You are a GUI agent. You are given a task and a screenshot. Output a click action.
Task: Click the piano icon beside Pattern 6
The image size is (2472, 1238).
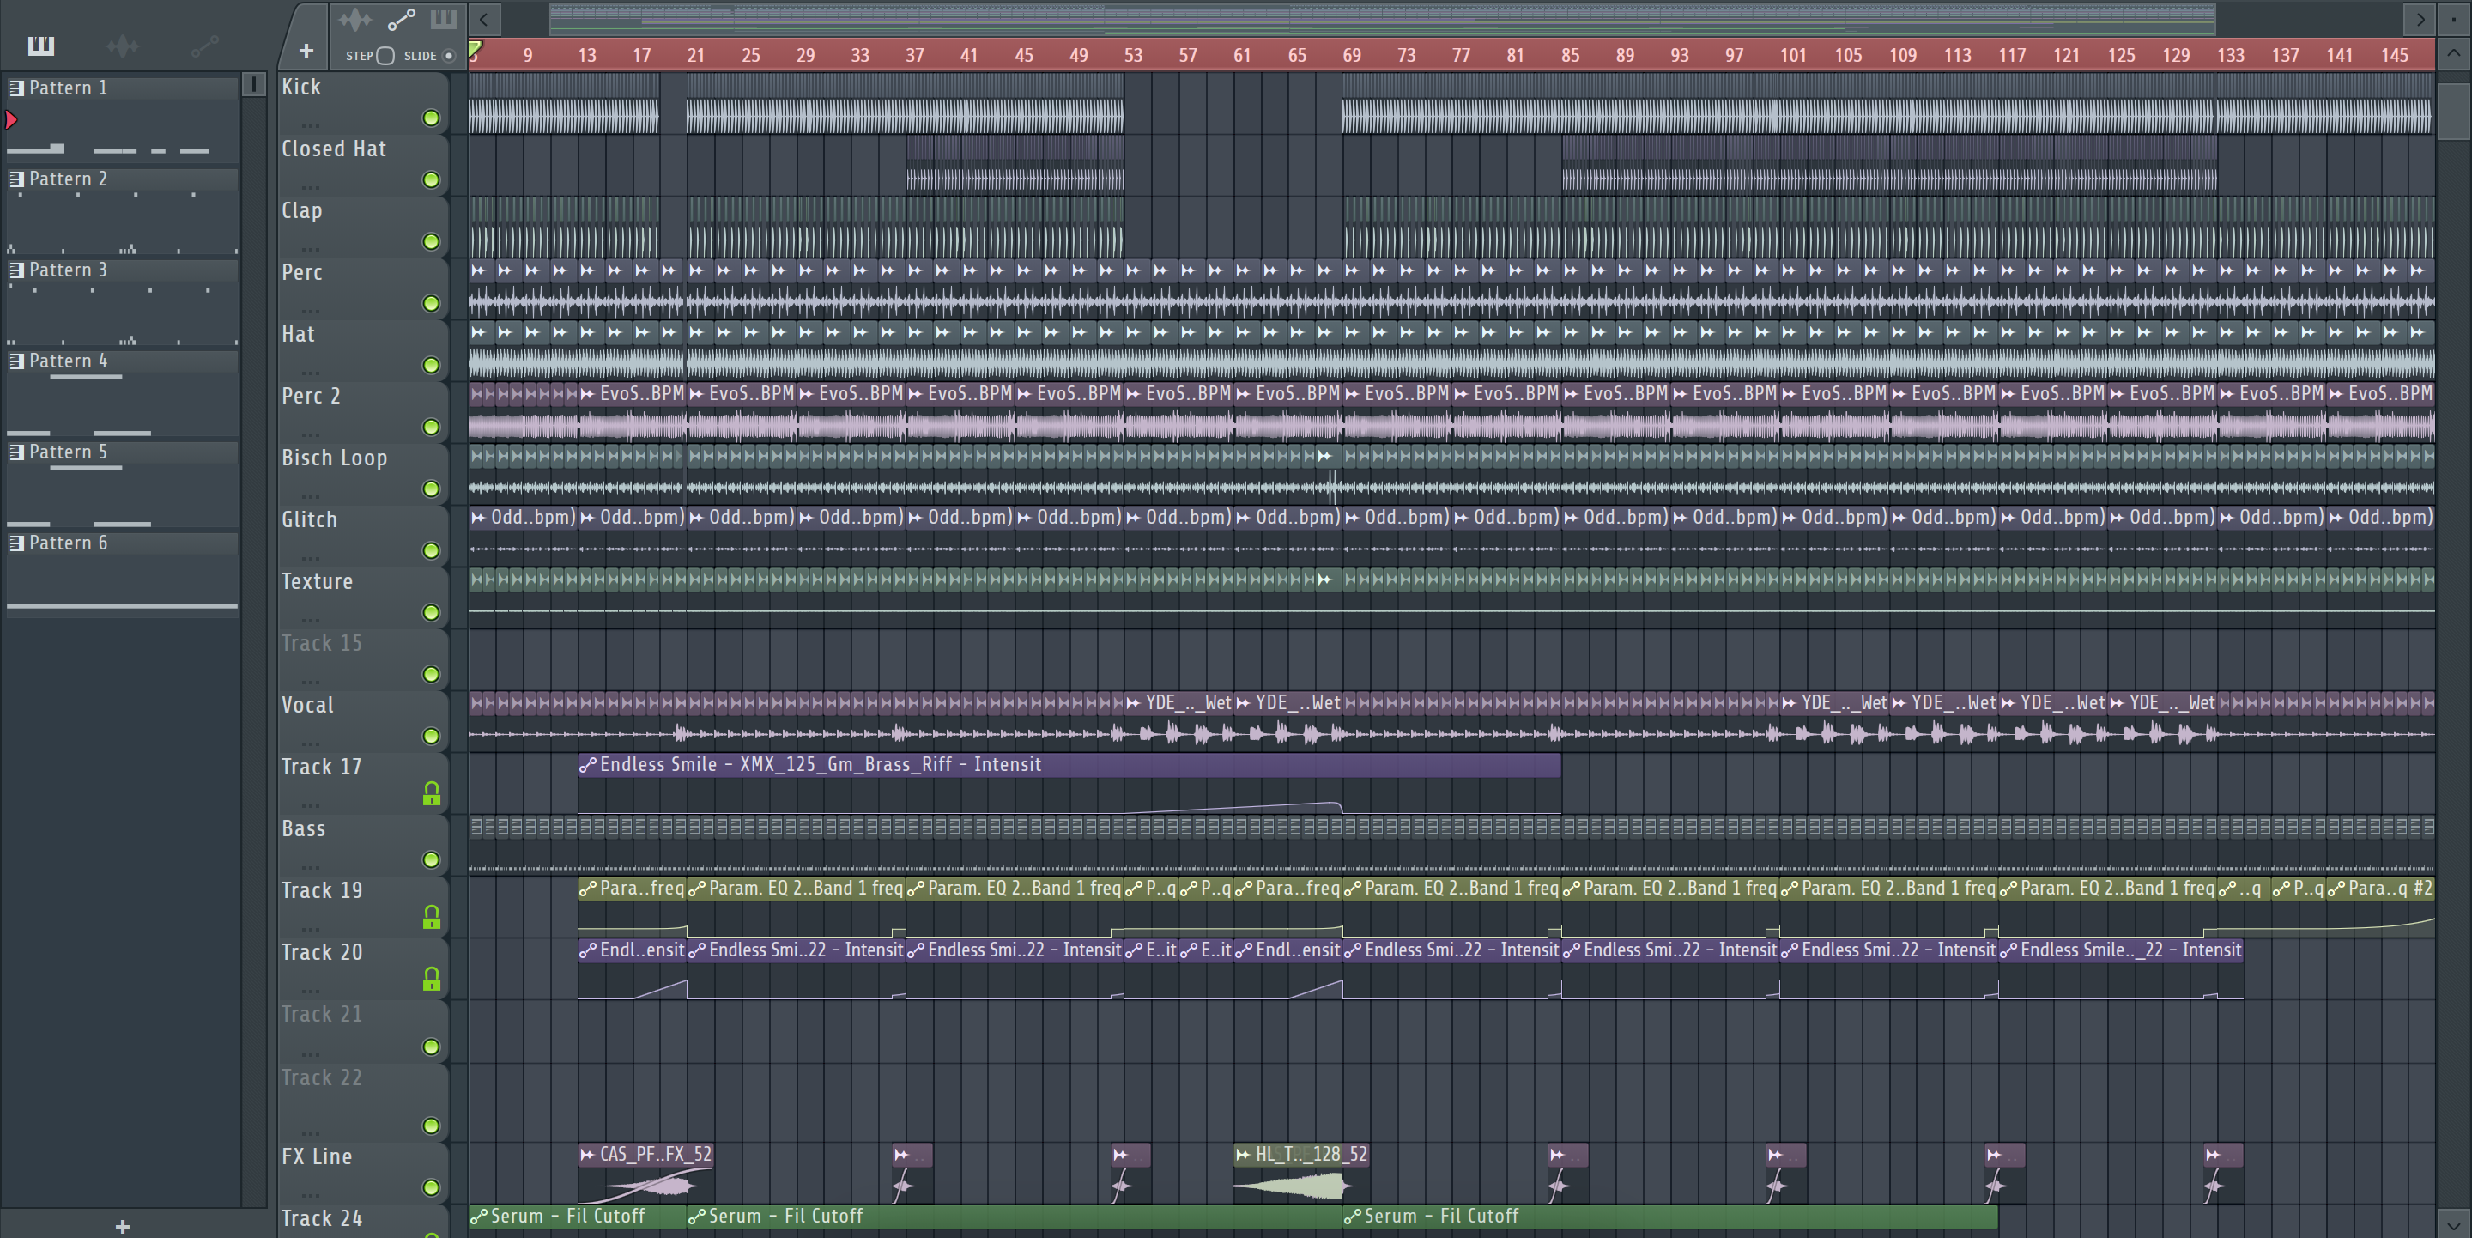click(16, 544)
